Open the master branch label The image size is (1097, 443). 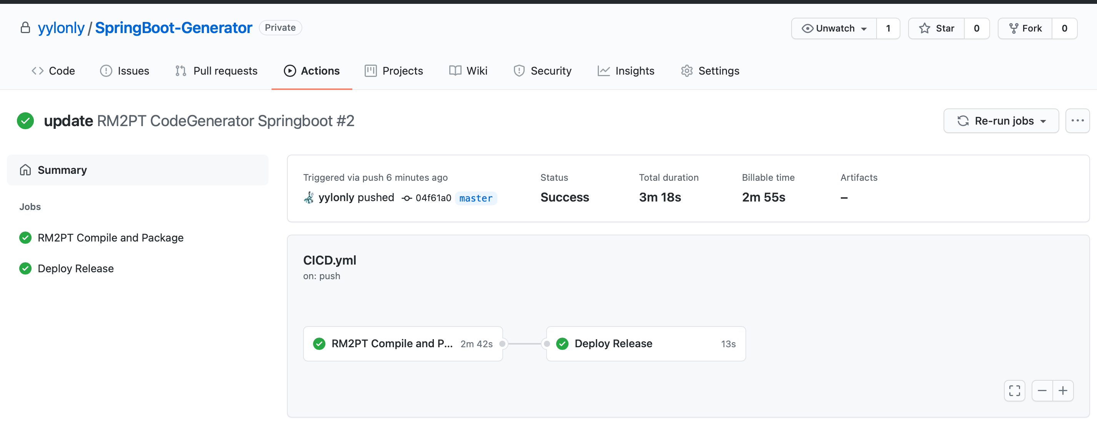[x=476, y=198]
